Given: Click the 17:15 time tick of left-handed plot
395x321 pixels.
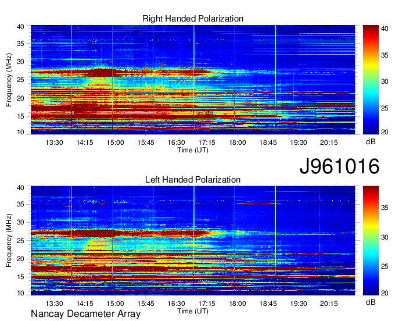Looking at the screenshot, I should (x=207, y=304).
